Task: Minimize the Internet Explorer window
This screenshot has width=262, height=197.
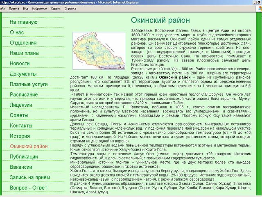Action: point(255,2)
